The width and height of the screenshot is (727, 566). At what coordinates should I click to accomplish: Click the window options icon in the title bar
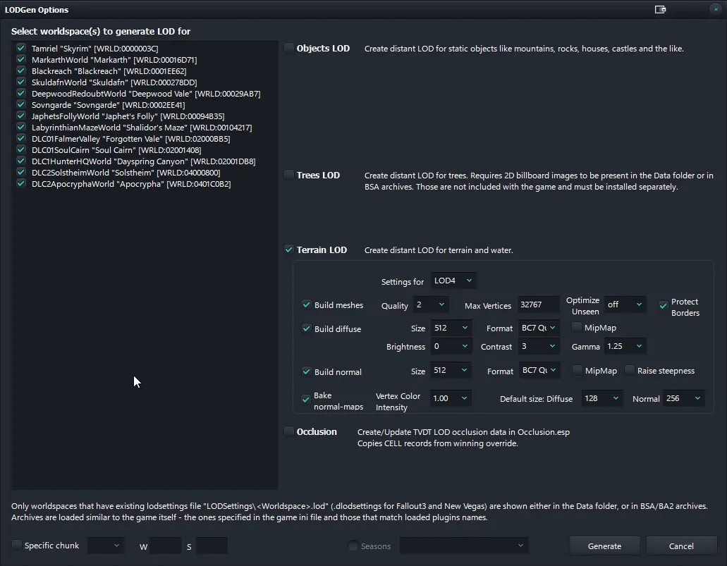(660, 10)
